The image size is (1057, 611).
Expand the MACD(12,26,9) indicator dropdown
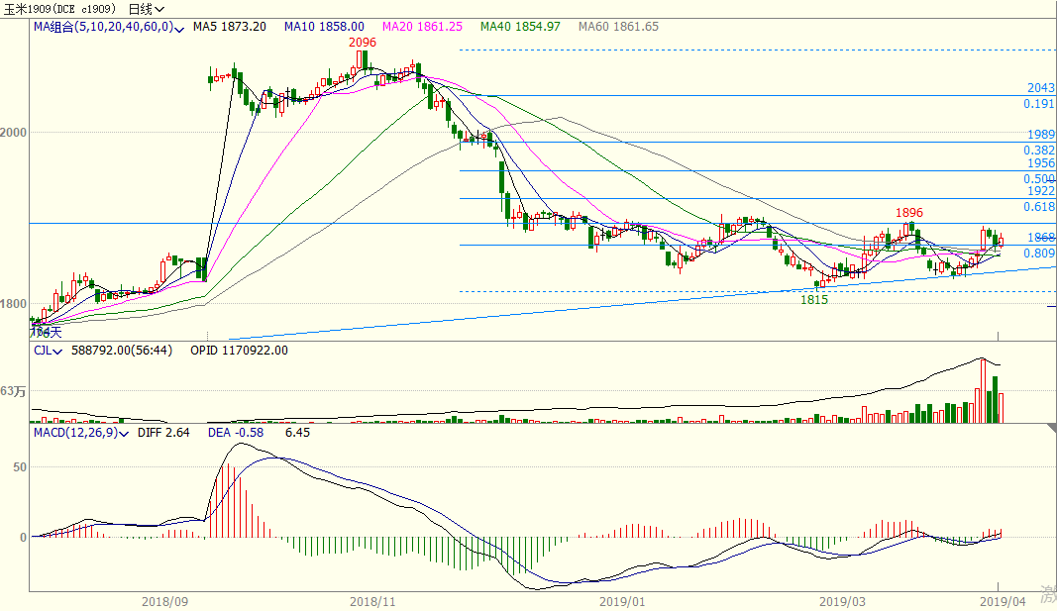[x=124, y=434]
